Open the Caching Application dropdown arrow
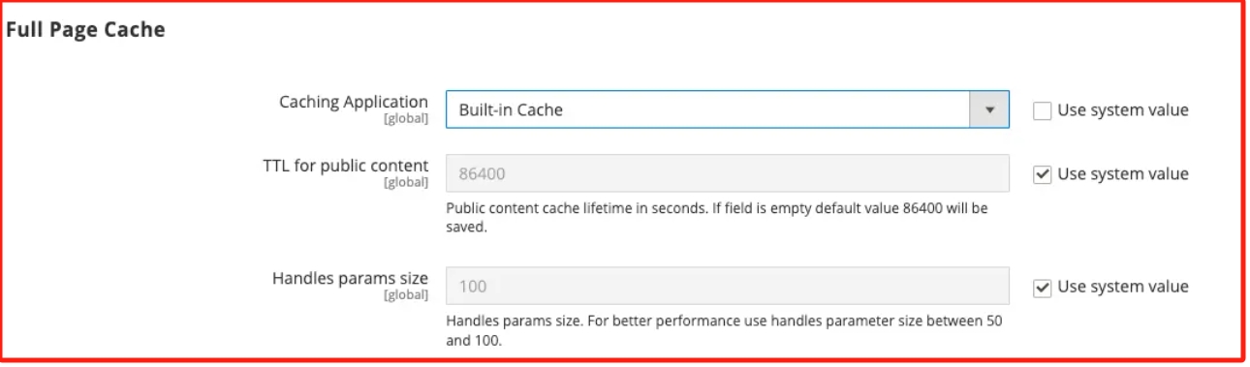 989,109
